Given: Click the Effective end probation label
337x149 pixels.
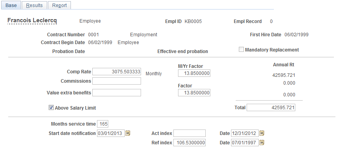Looking at the screenshot, I should (183, 51).
